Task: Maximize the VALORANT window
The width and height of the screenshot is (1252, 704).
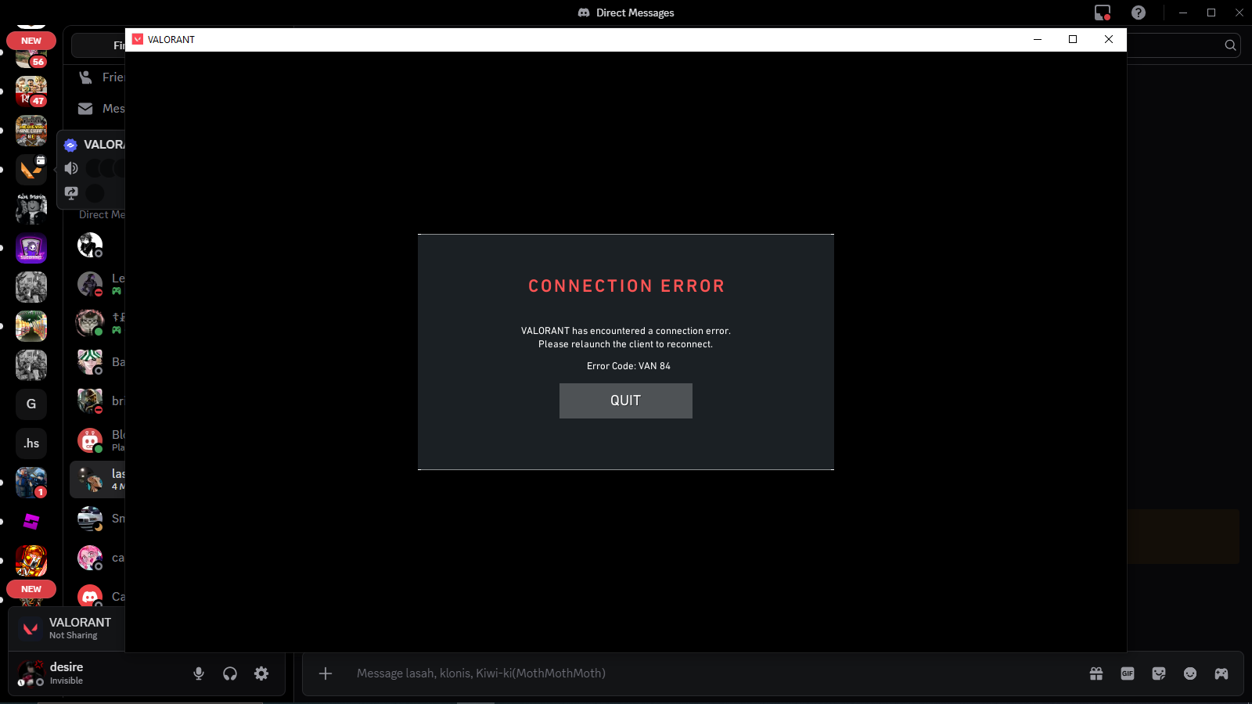Action: click(x=1073, y=39)
